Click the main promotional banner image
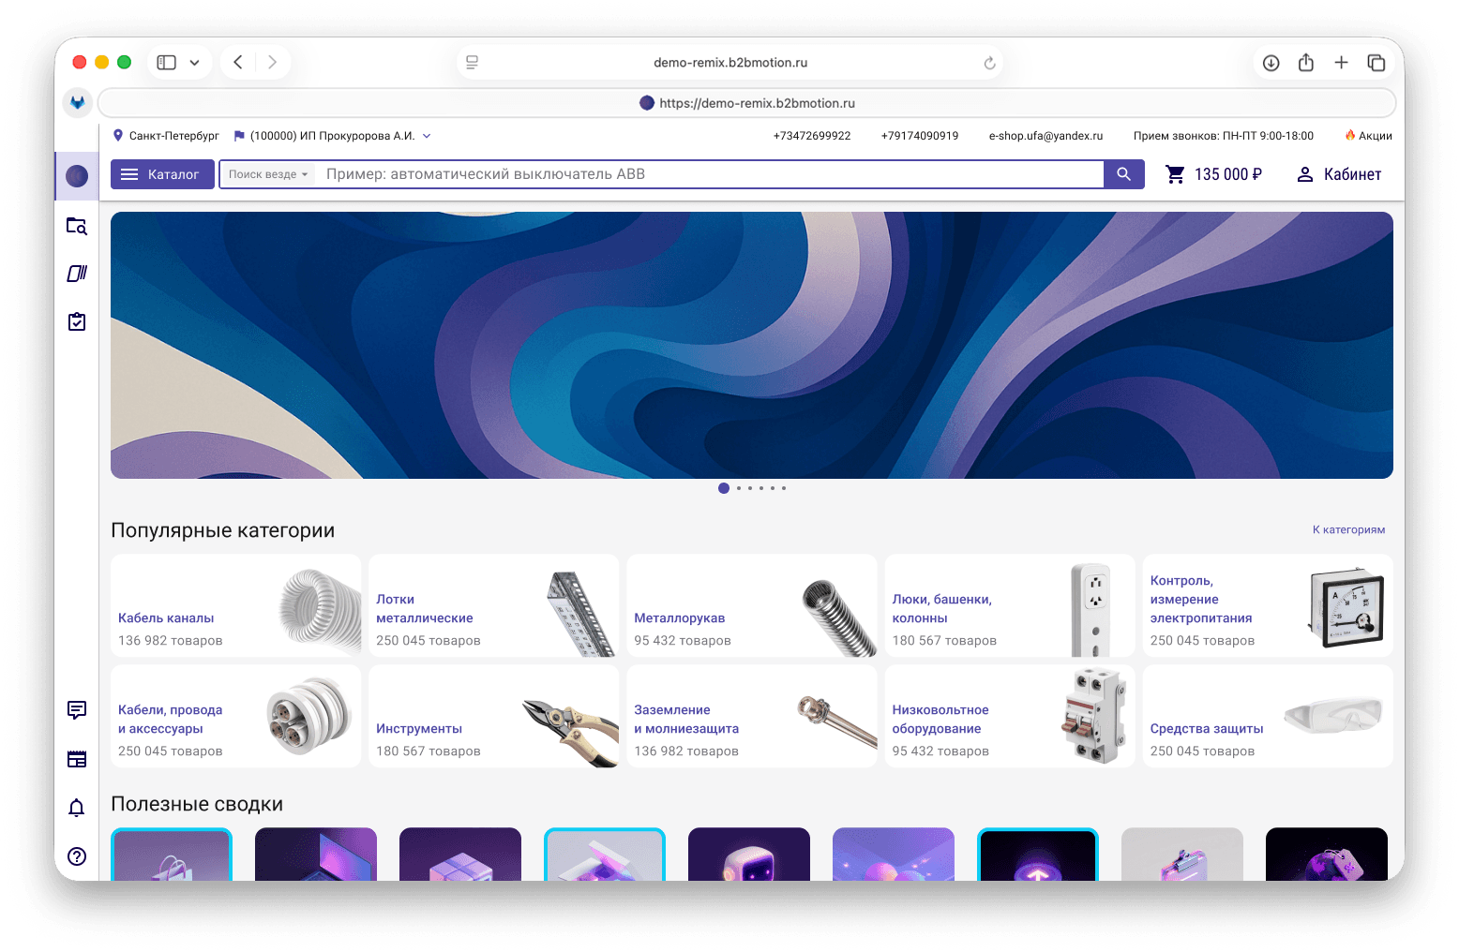The height and width of the screenshot is (952, 1459). (x=752, y=345)
